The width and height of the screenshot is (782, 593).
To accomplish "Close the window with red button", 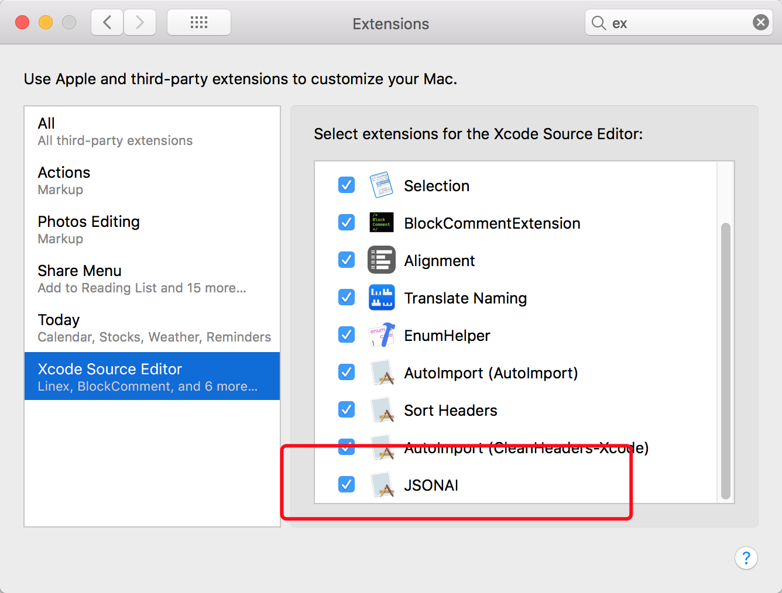I will click(22, 22).
